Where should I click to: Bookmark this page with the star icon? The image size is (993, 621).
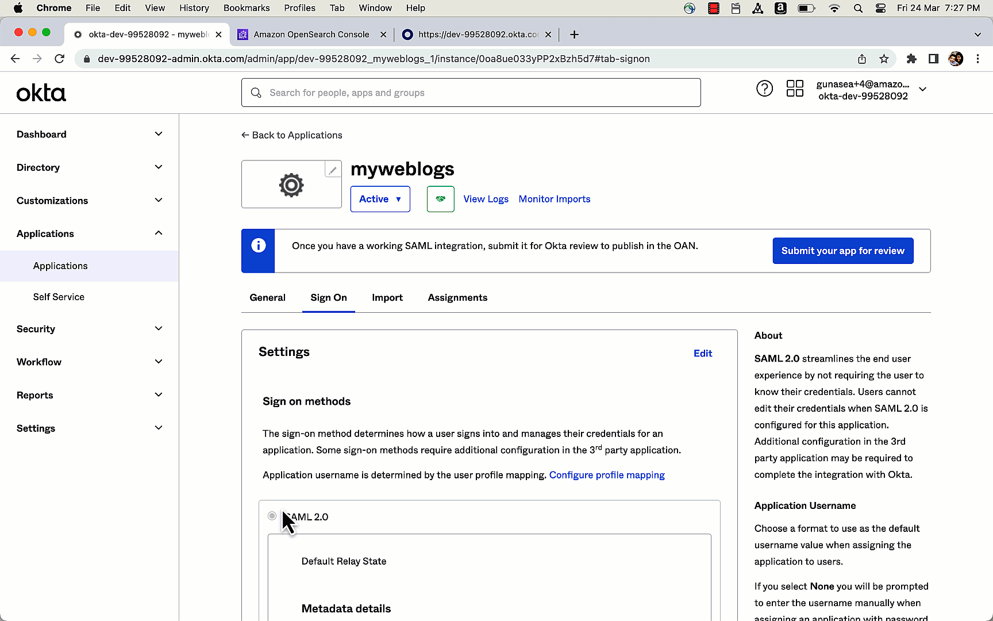[884, 59]
